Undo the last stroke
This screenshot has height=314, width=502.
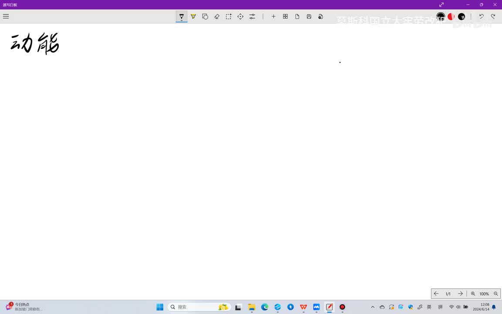(481, 16)
